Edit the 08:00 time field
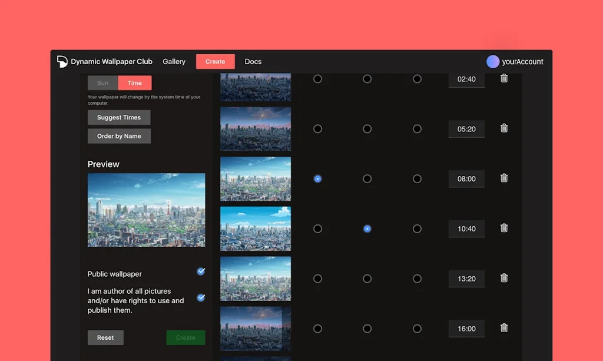This screenshot has width=603, height=361. (x=466, y=179)
